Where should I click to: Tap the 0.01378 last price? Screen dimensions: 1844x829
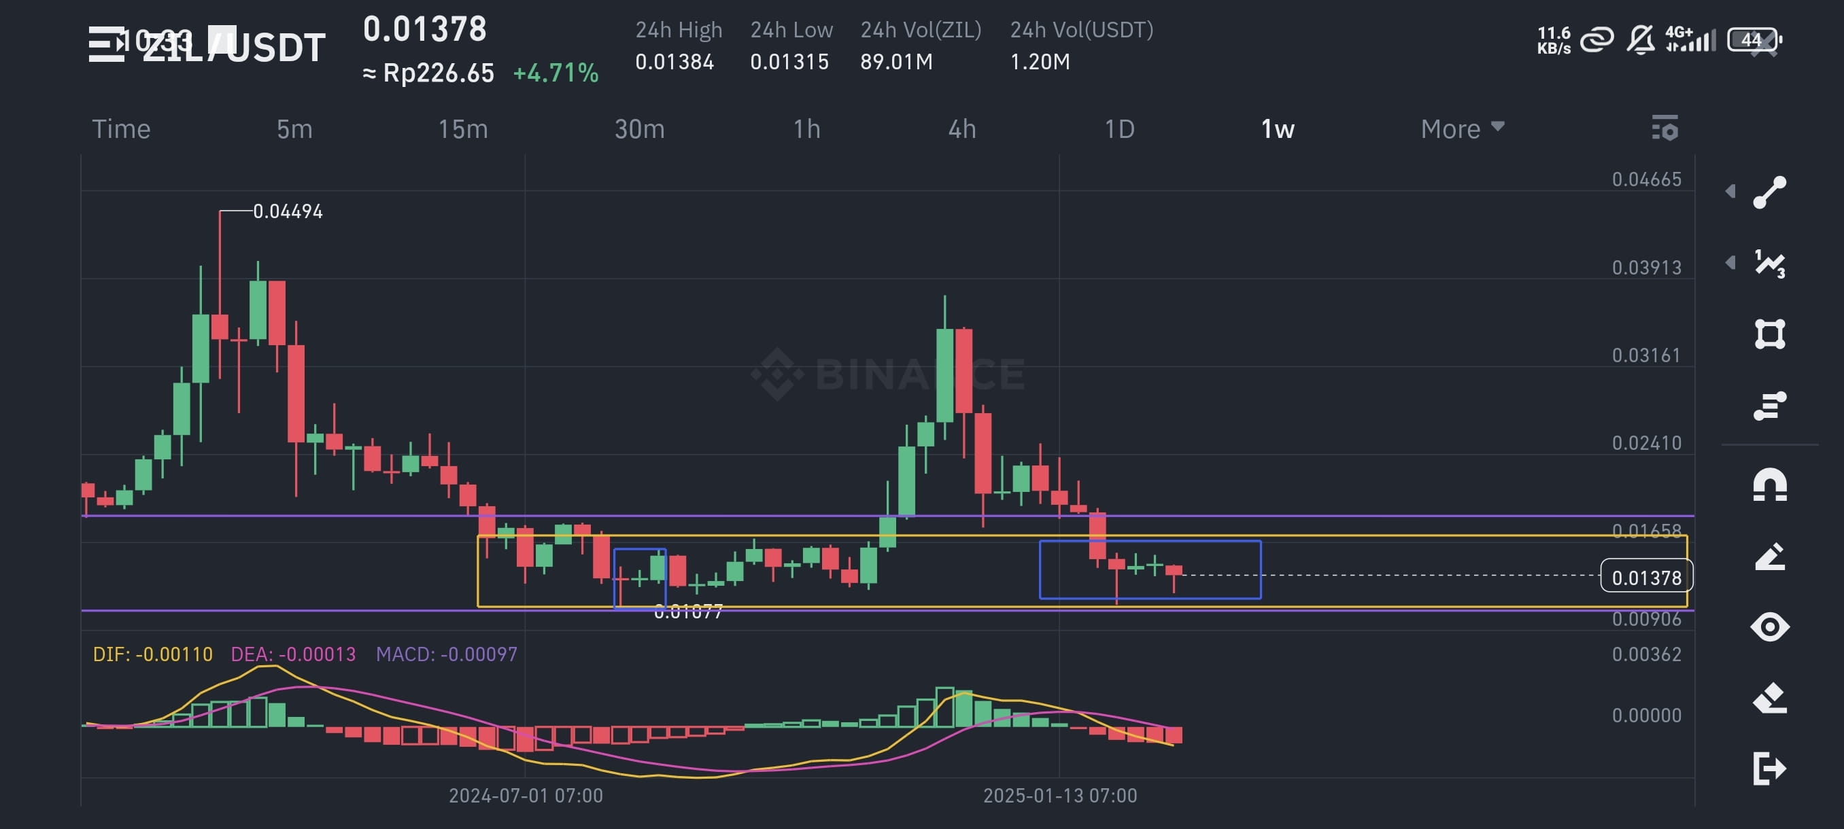[424, 29]
